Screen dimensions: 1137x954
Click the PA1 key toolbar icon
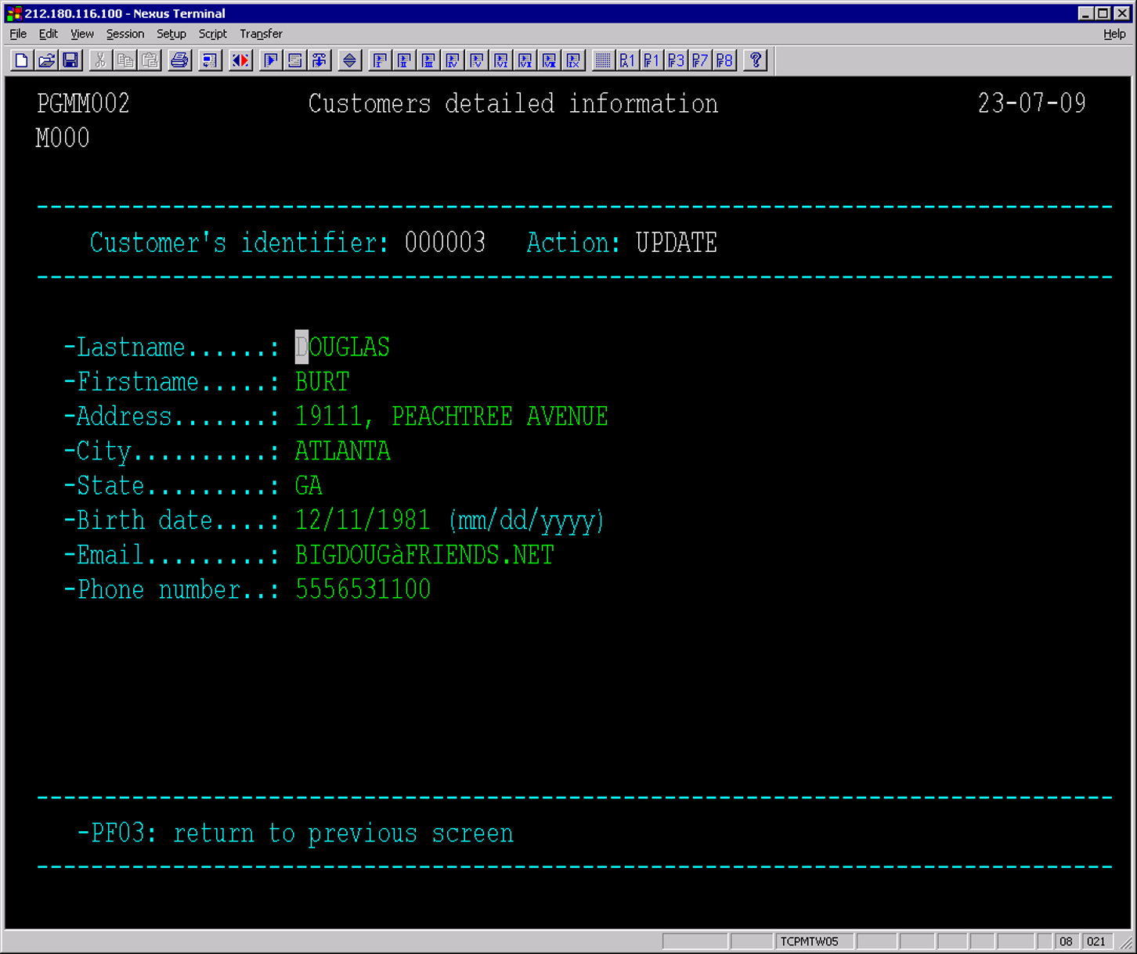627,60
